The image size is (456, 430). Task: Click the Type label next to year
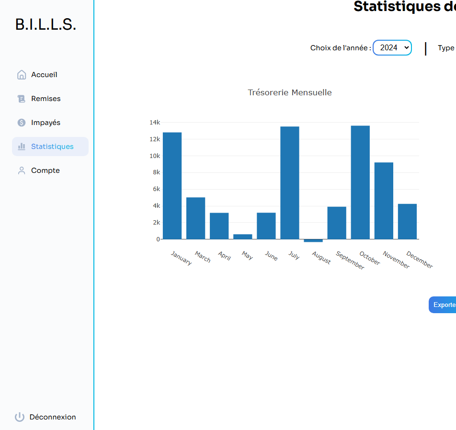[x=446, y=48]
